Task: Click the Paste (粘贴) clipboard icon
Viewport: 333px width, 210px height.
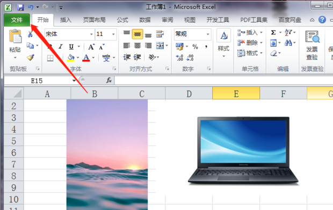Action: tap(15, 37)
